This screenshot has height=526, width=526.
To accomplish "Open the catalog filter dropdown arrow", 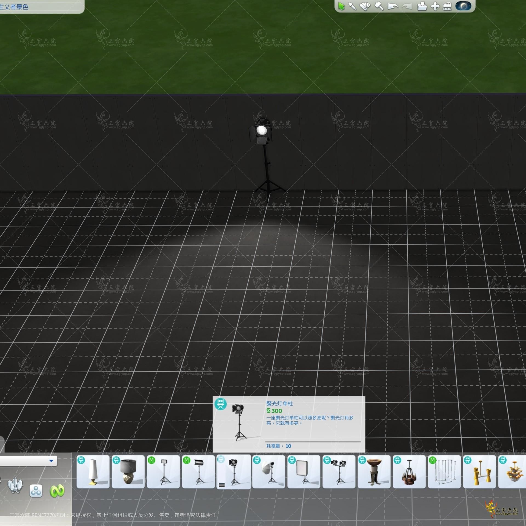I will pos(51,461).
